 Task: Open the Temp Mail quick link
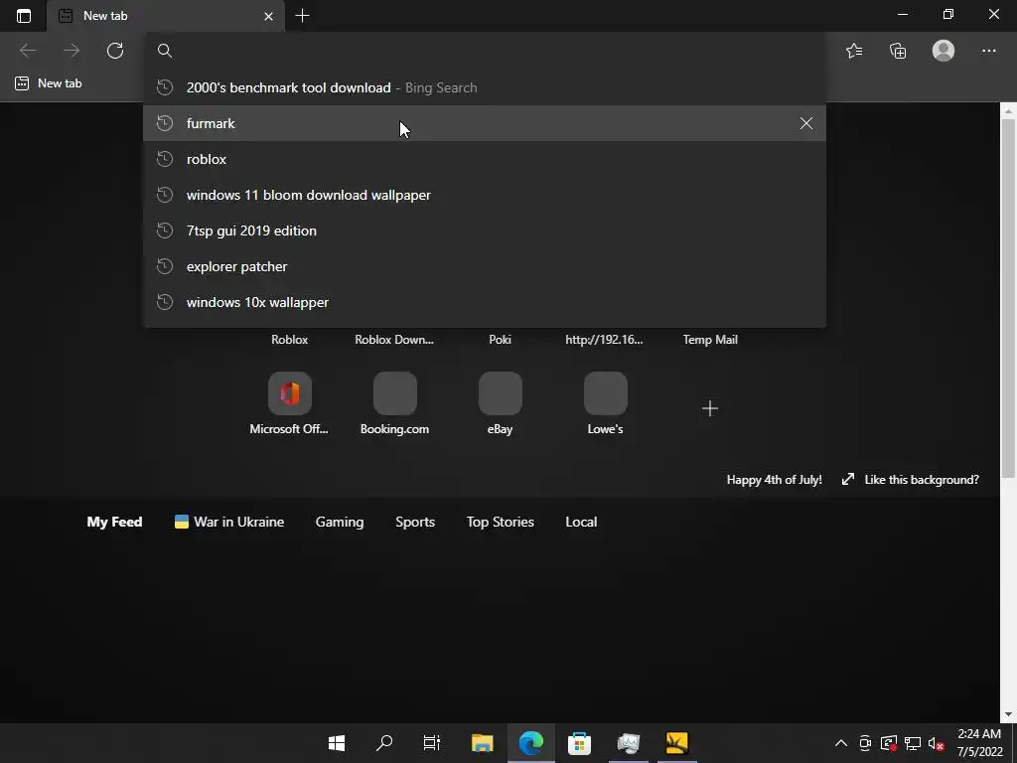tap(710, 340)
